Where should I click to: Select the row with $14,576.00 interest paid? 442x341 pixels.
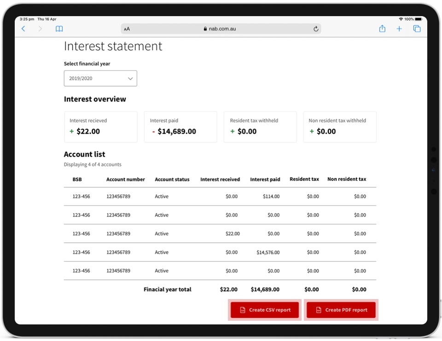[x=220, y=253]
